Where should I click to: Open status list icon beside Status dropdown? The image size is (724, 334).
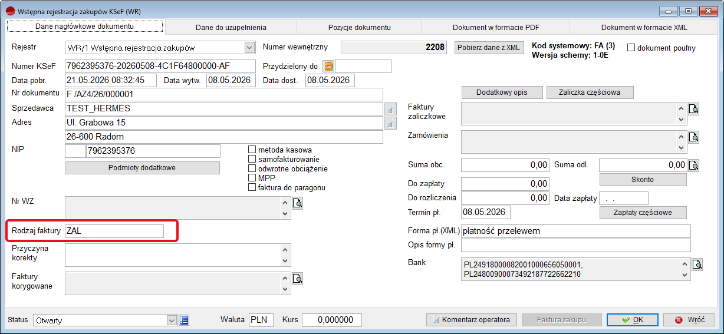click(184, 320)
